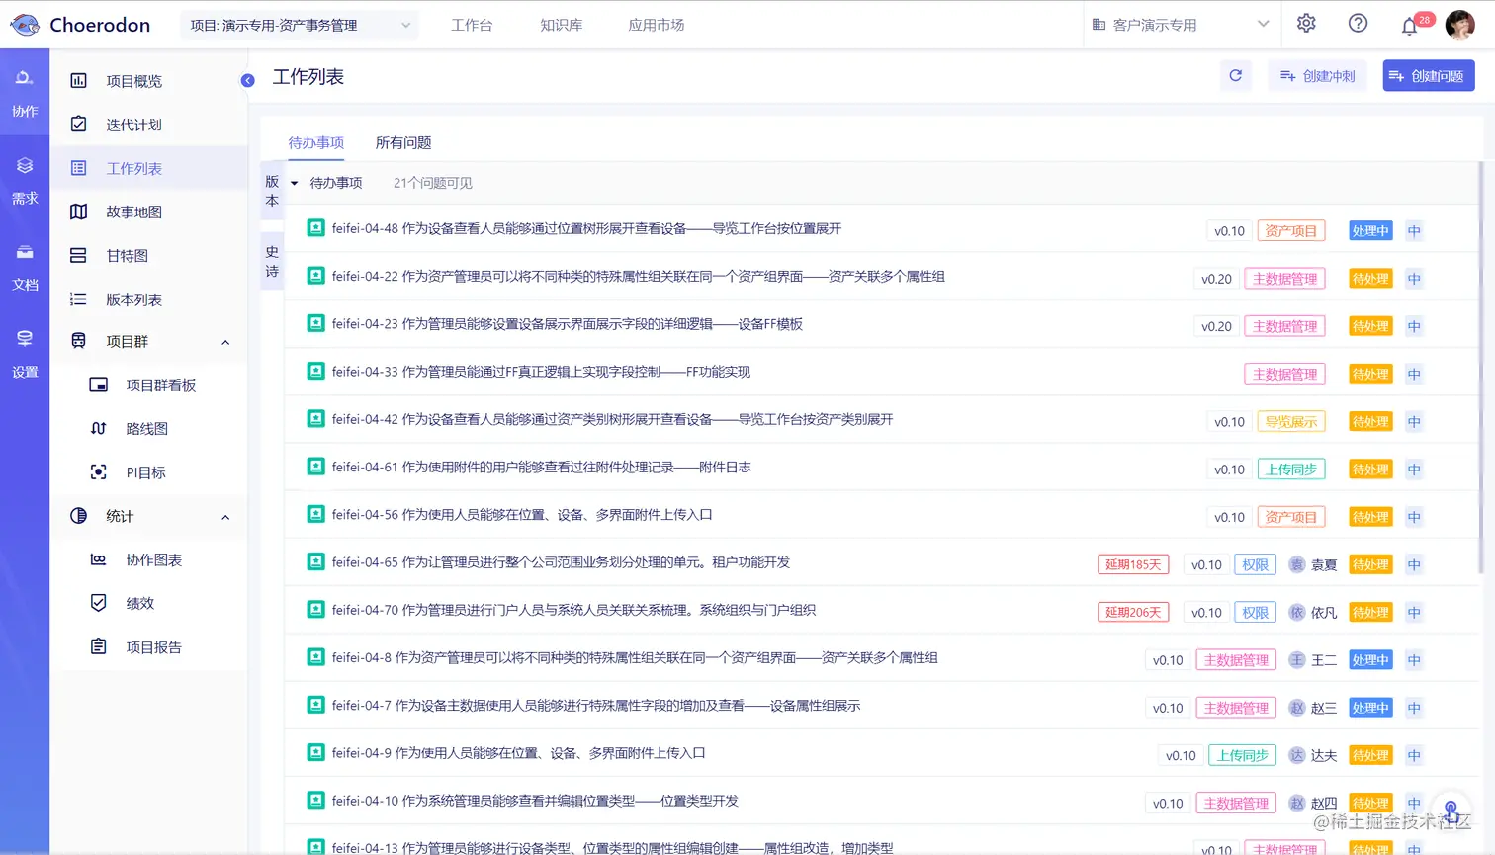This screenshot has height=855, width=1495.
Task: Click the refresh icon button
Action: 1235,75
